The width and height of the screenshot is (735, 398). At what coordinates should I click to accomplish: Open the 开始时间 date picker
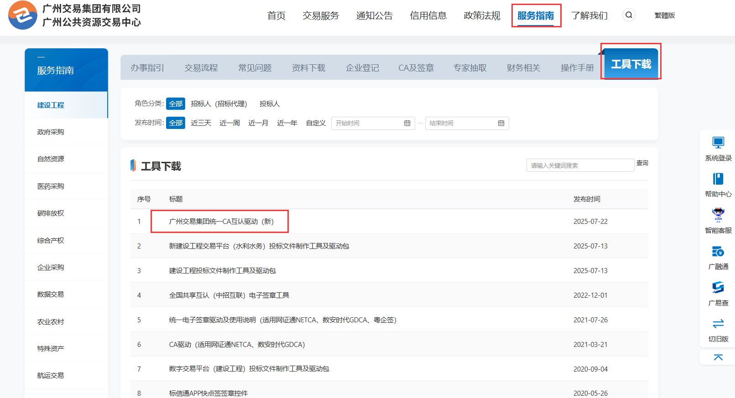[x=372, y=123]
